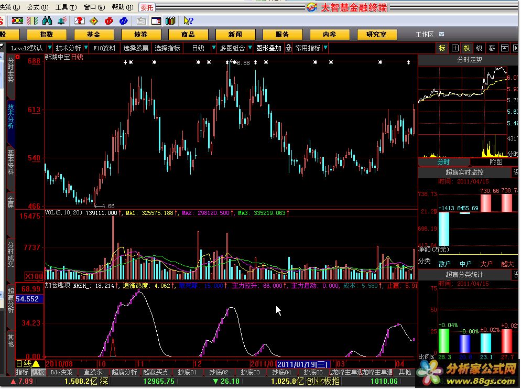
Task: Click the red round info icon
Action: pos(108,21)
